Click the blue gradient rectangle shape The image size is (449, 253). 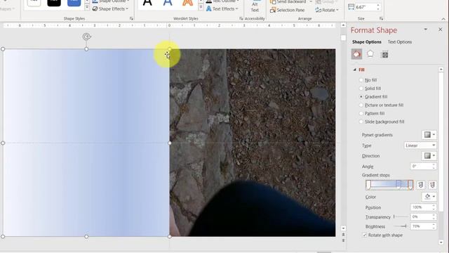click(86, 143)
